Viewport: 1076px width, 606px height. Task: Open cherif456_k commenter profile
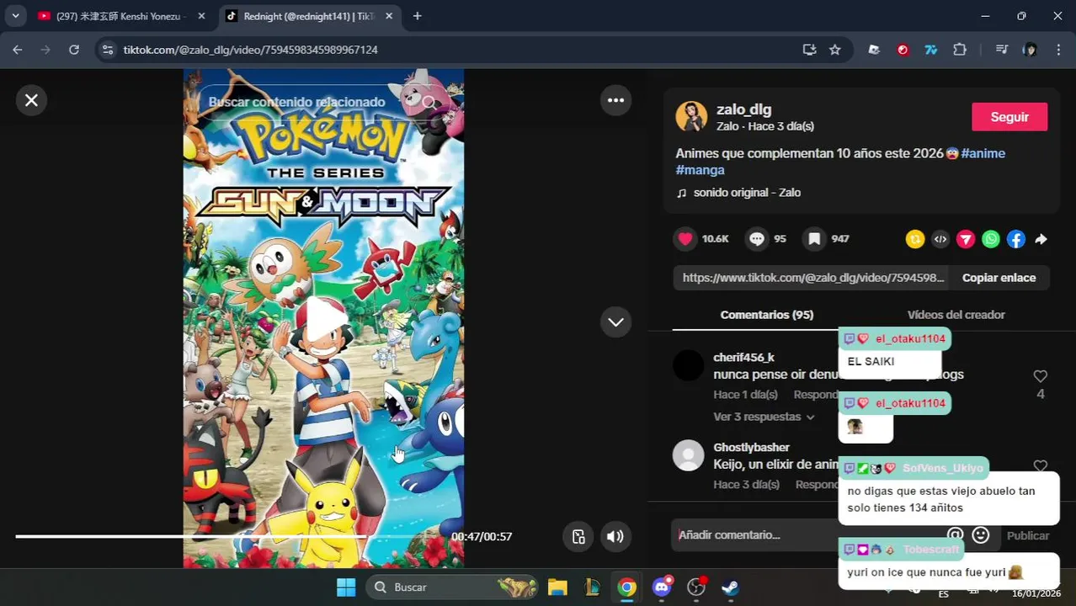743,358
